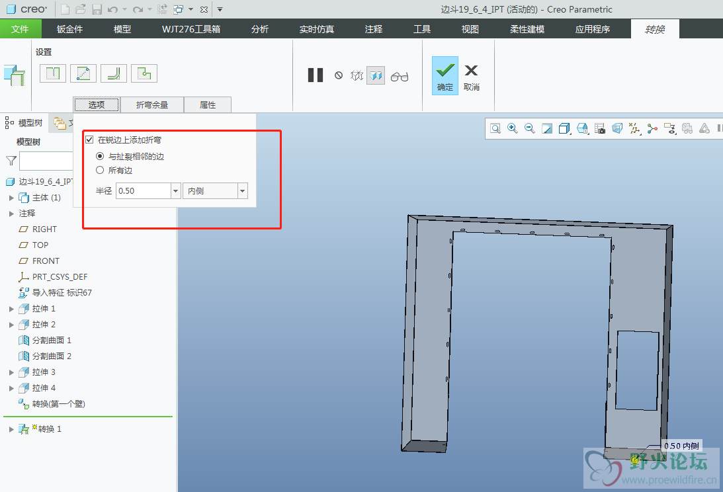Select the Rip Connect tool icon

(x=83, y=73)
